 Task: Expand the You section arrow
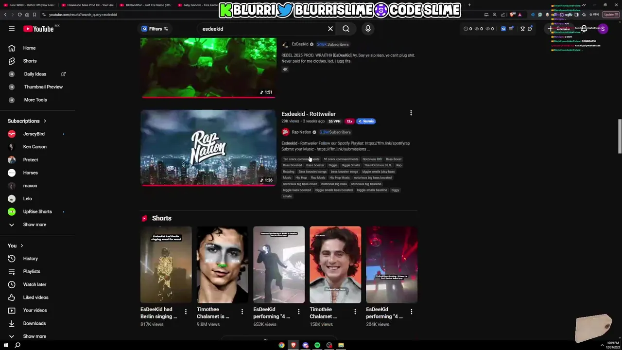coord(21,246)
